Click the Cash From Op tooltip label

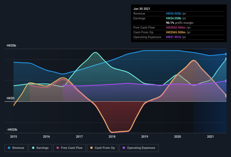tap(143, 32)
